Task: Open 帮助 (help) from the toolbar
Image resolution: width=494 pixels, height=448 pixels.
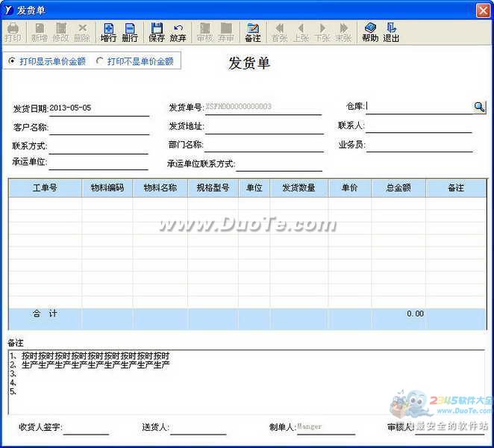Action: (370, 31)
